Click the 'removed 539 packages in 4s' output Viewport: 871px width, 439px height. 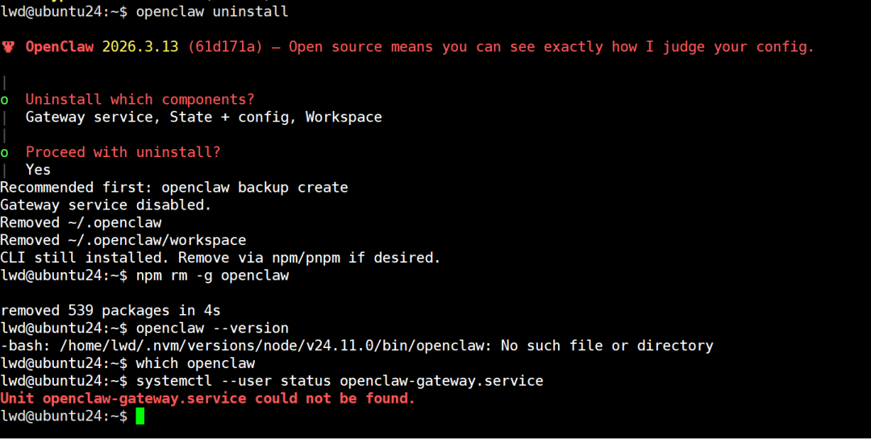pos(110,310)
